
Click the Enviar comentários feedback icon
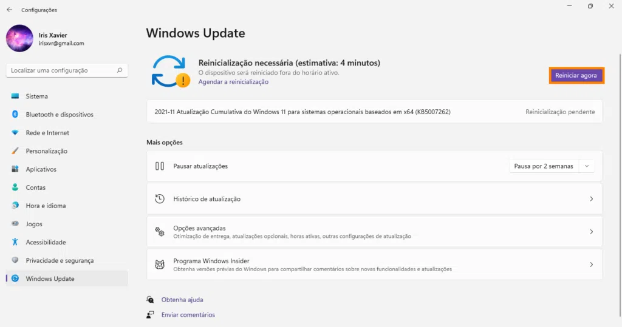pyautogui.click(x=150, y=315)
